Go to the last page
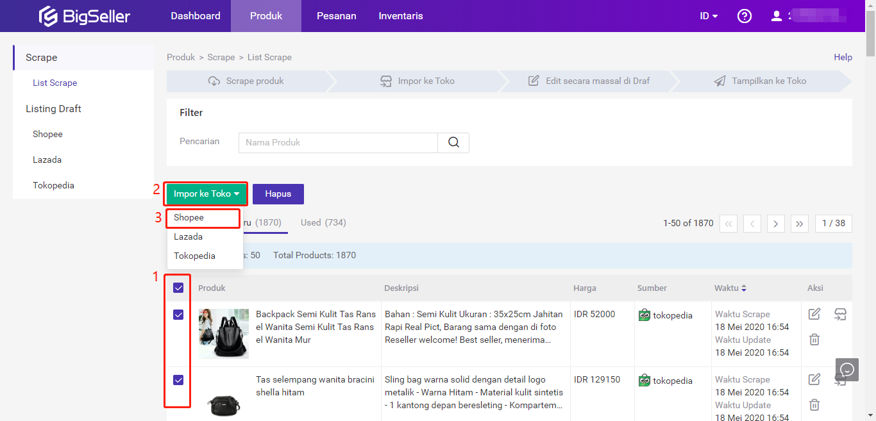The image size is (876, 421). pyautogui.click(x=800, y=223)
